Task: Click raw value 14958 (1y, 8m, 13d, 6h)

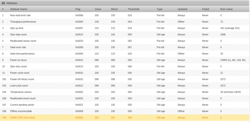Action: pos(233,60)
